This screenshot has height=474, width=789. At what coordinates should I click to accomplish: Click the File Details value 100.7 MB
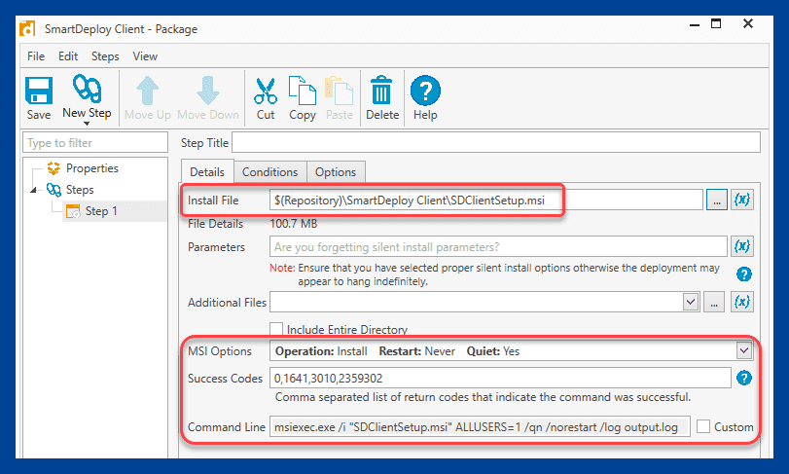tap(294, 224)
